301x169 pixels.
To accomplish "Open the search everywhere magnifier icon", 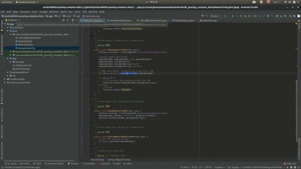I will point(291,16).
